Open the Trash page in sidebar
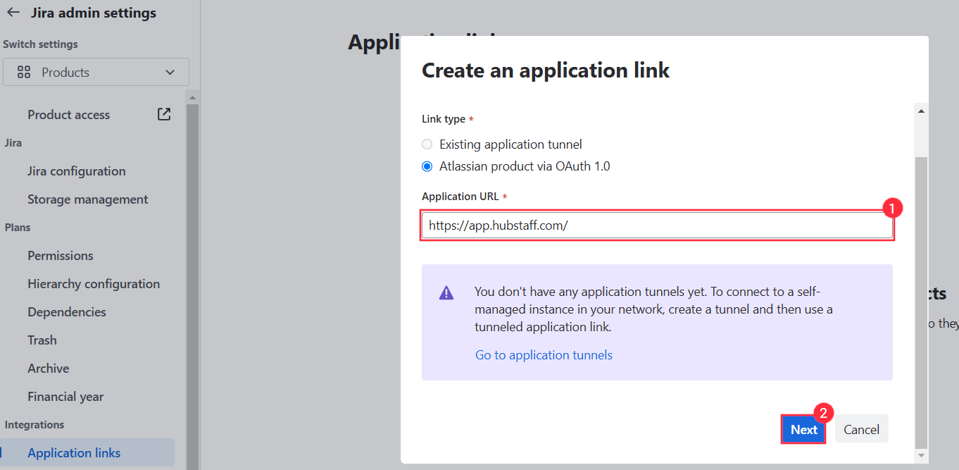Image resolution: width=959 pixels, height=470 pixels. pos(42,340)
